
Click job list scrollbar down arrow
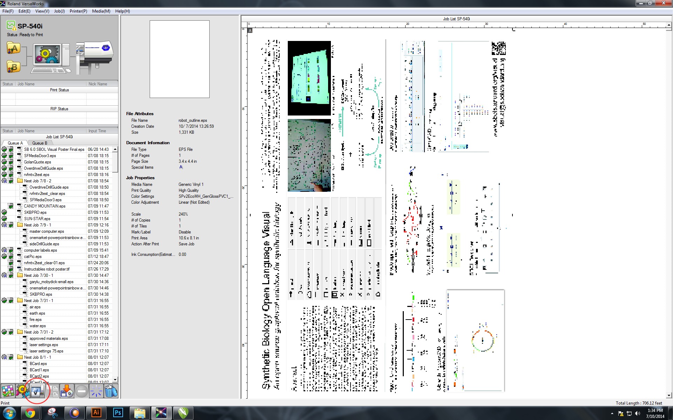coord(115,380)
